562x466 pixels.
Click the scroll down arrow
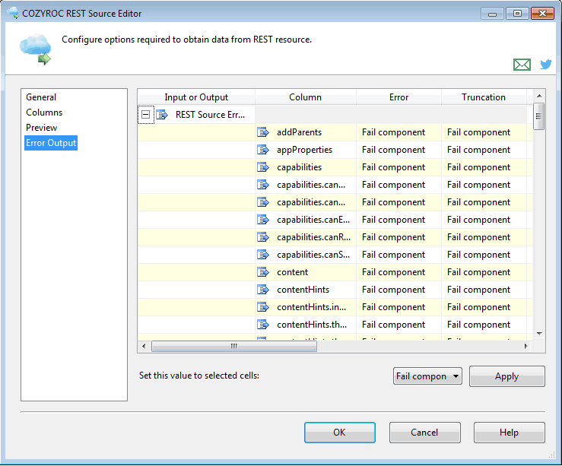click(x=539, y=334)
